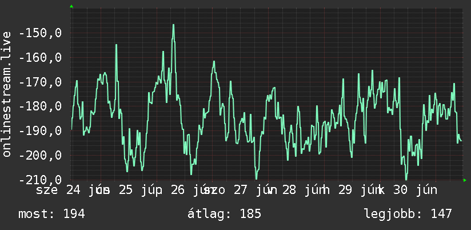The height and width of the screenshot is (230, 471).
Task: Select the -200,0 Y-axis label
Action: [41, 156]
